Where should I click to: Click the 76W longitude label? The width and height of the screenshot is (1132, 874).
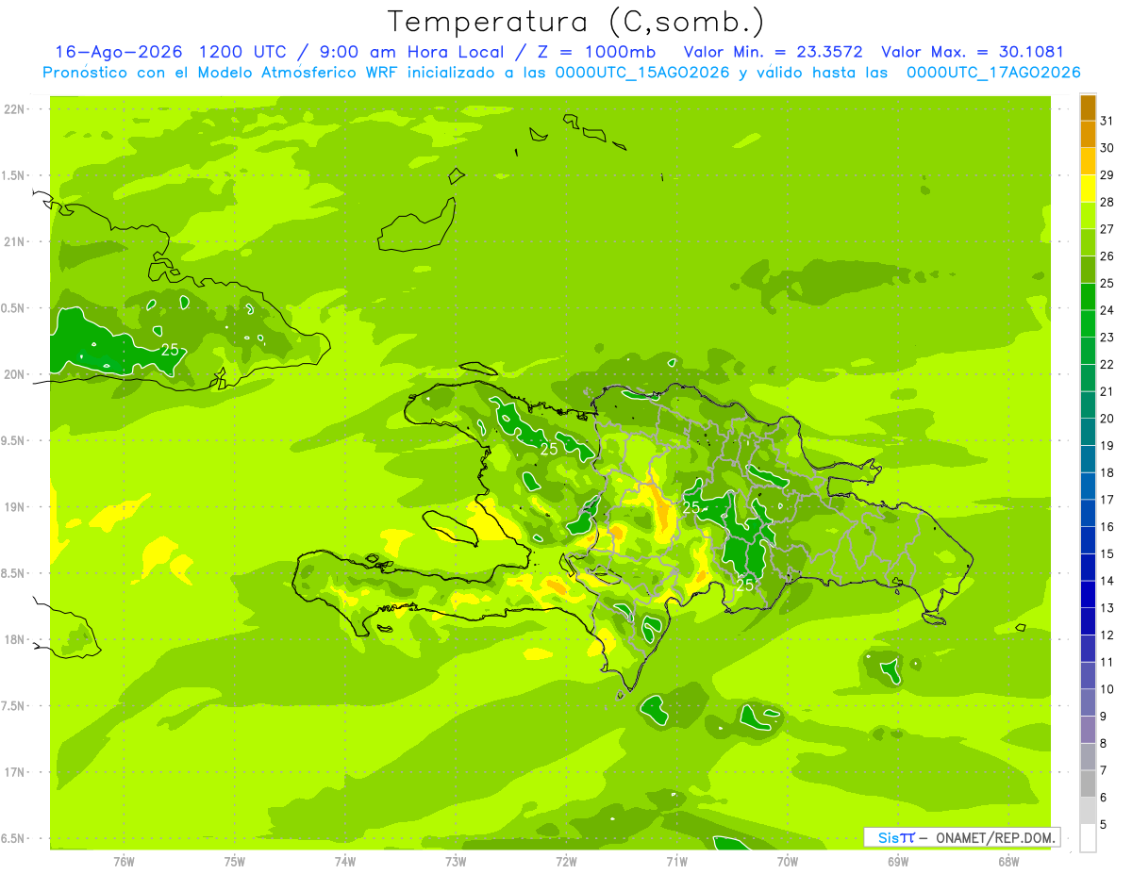pos(124,861)
